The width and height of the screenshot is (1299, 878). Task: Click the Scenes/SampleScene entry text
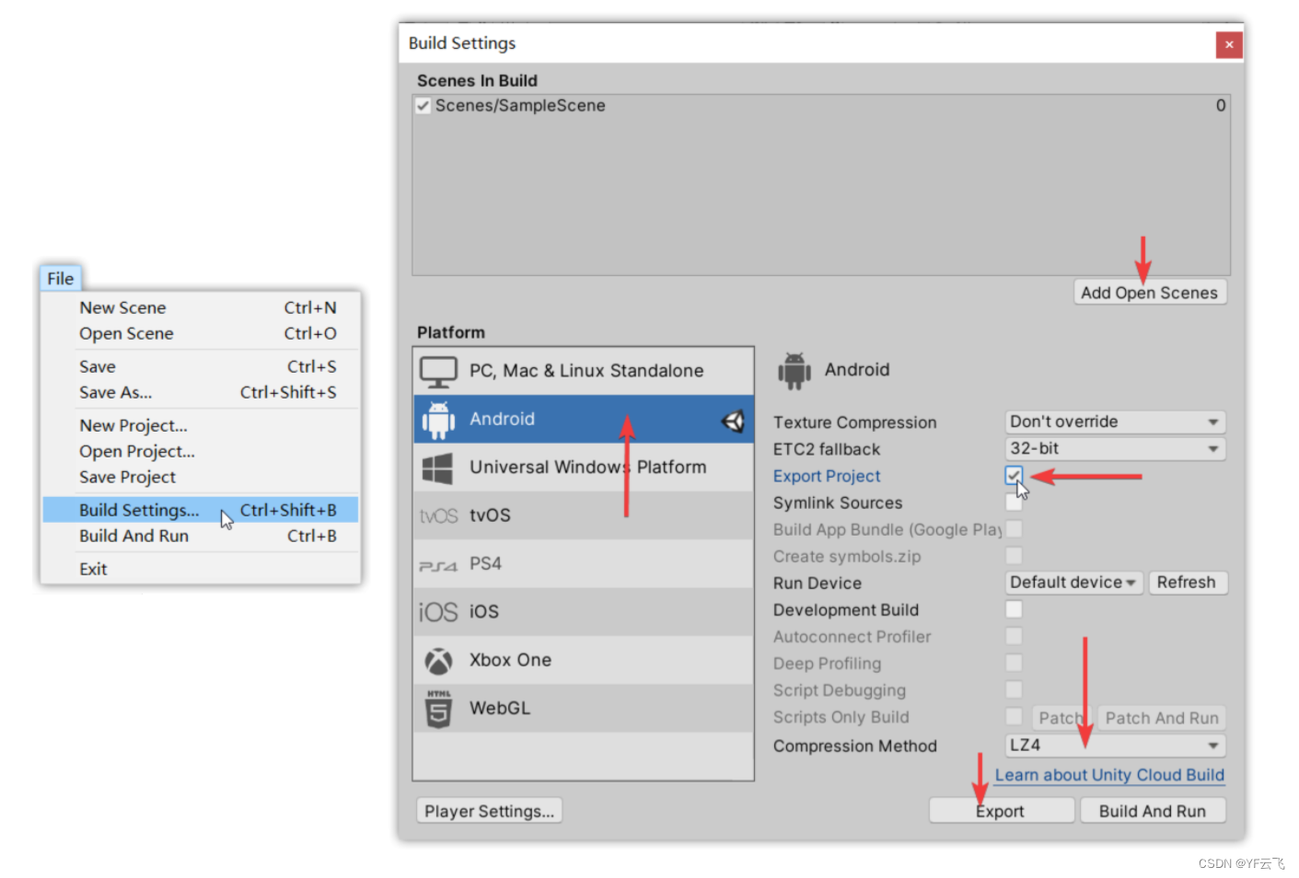pyautogui.click(x=520, y=106)
